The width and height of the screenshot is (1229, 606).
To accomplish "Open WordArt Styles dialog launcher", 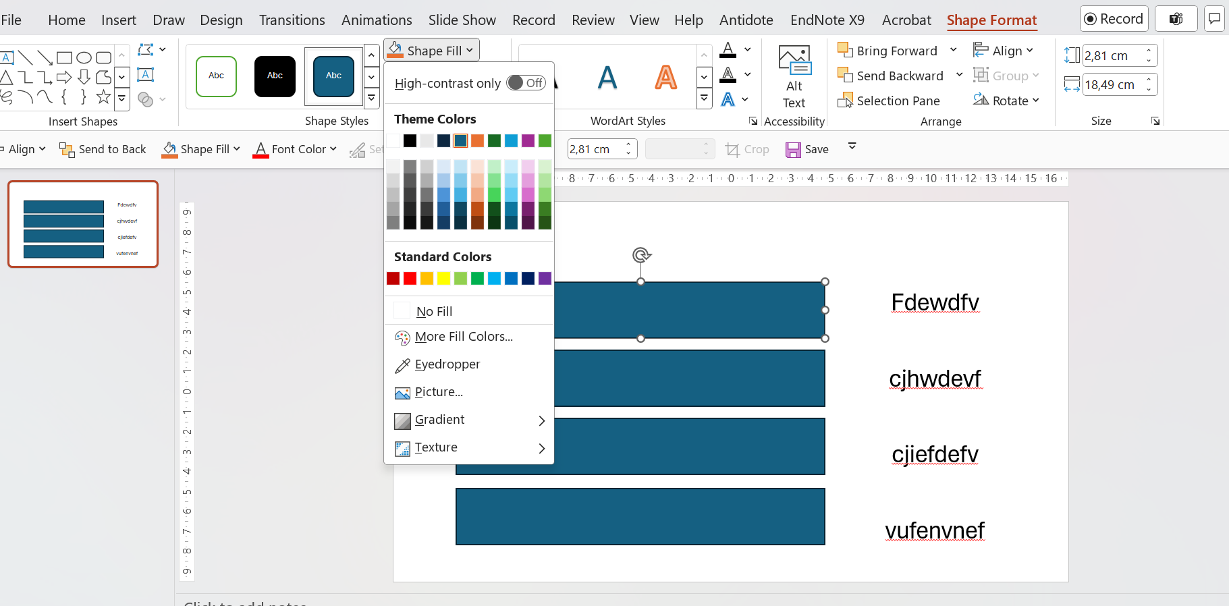I will pyautogui.click(x=753, y=121).
